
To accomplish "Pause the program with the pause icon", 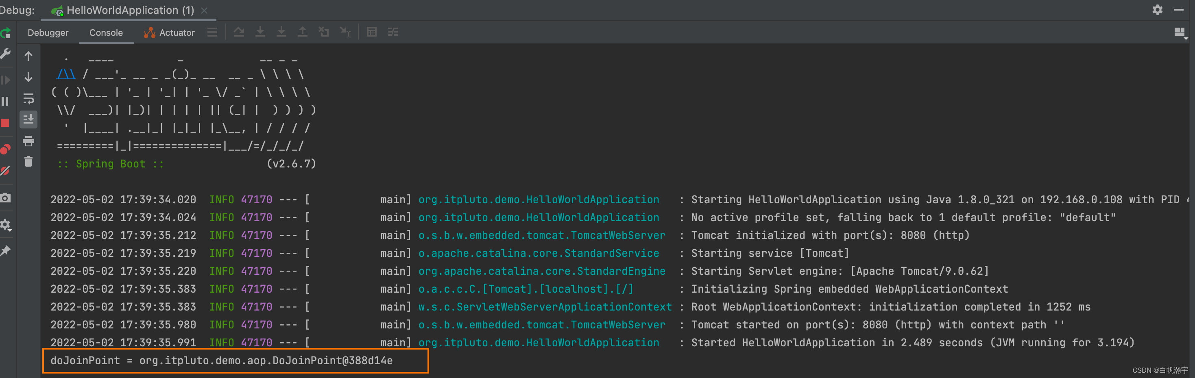I will click(6, 101).
